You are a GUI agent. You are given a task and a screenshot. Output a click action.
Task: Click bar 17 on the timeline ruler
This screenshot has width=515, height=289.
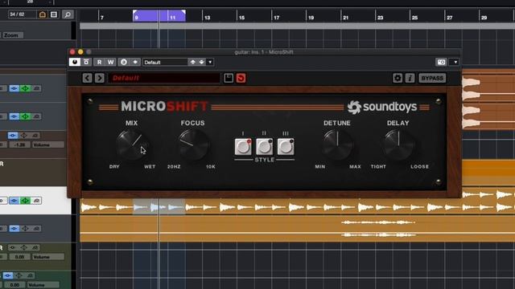pos(277,18)
